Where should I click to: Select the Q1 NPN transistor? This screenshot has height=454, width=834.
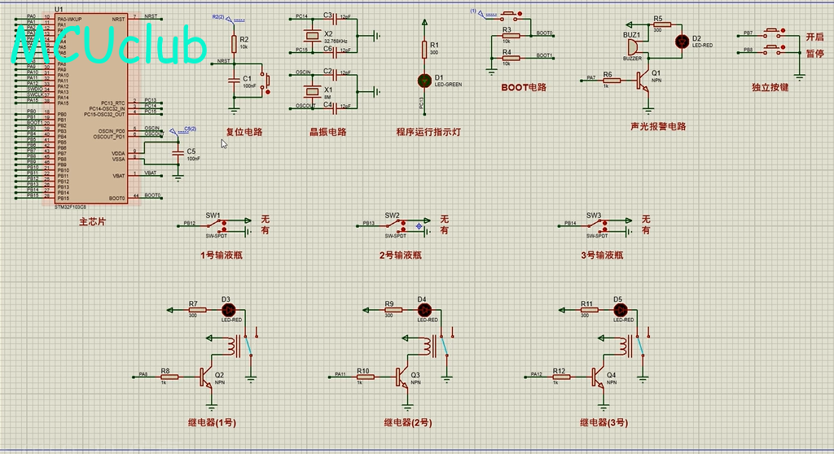(644, 79)
